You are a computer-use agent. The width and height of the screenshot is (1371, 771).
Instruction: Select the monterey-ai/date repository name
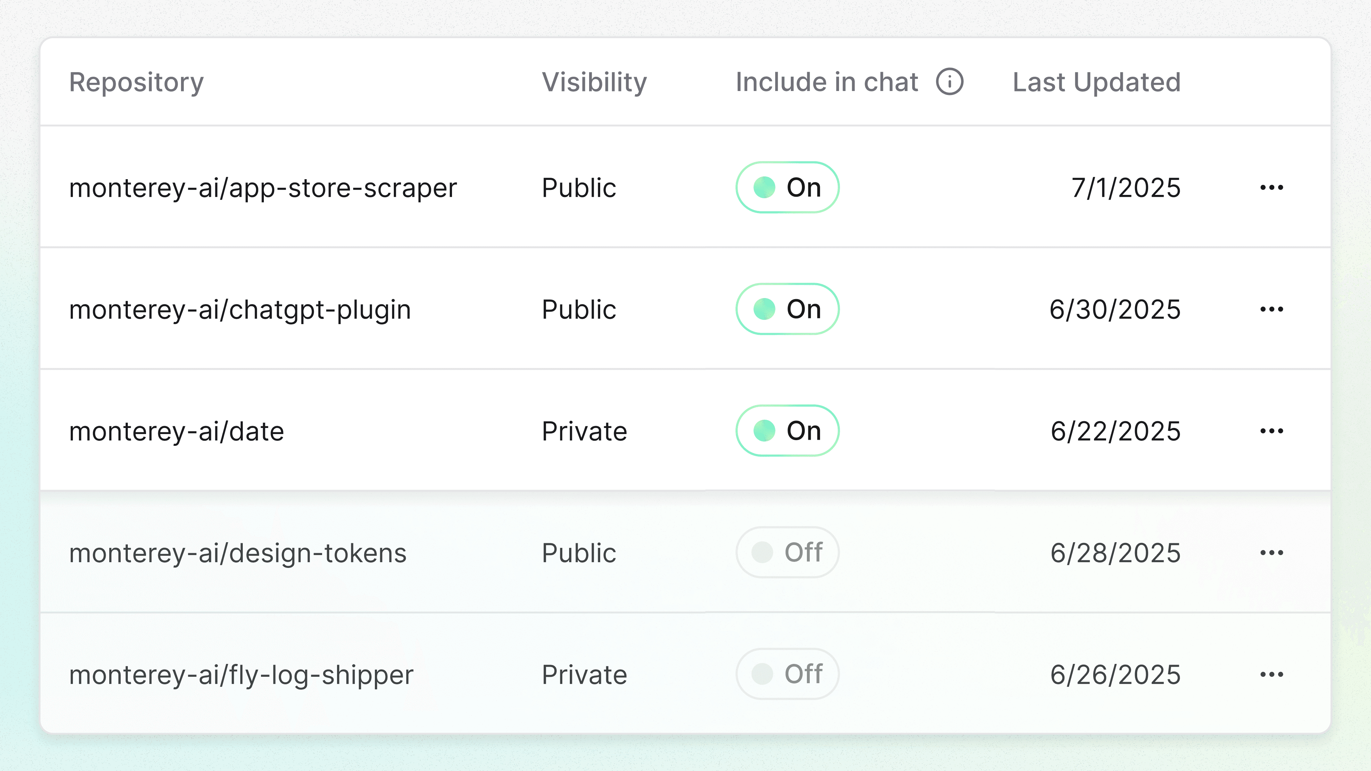(x=177, y=432)
